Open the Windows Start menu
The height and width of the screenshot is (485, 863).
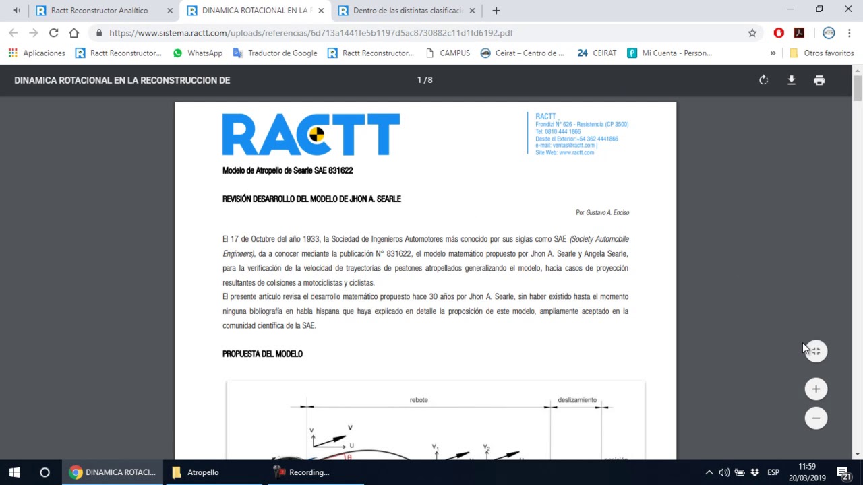tap(14, 472)
